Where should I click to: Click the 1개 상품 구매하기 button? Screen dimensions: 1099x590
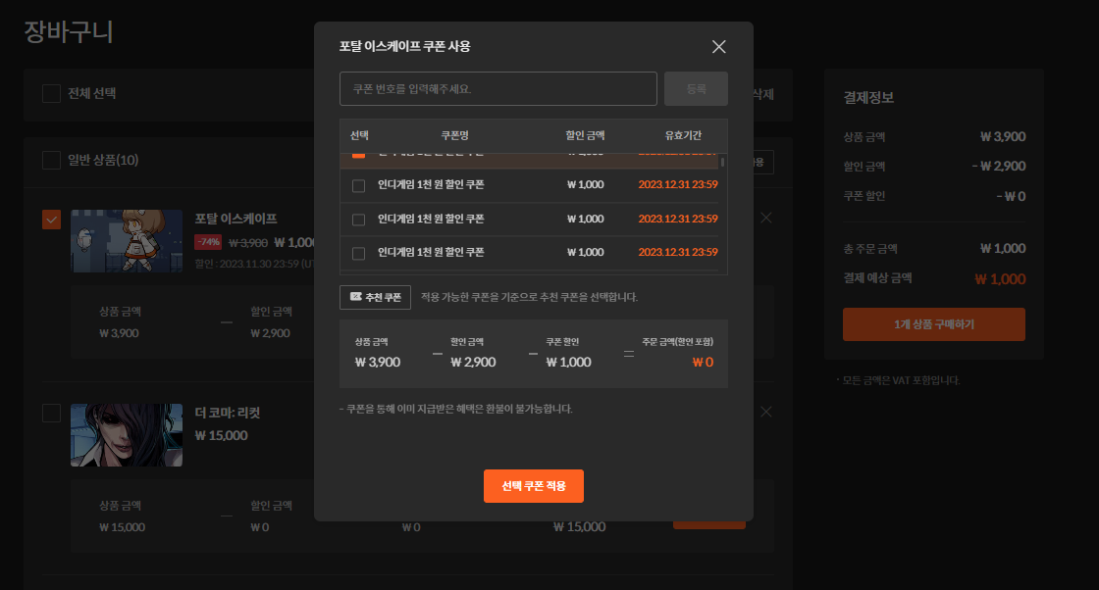(x=933, y=323)
